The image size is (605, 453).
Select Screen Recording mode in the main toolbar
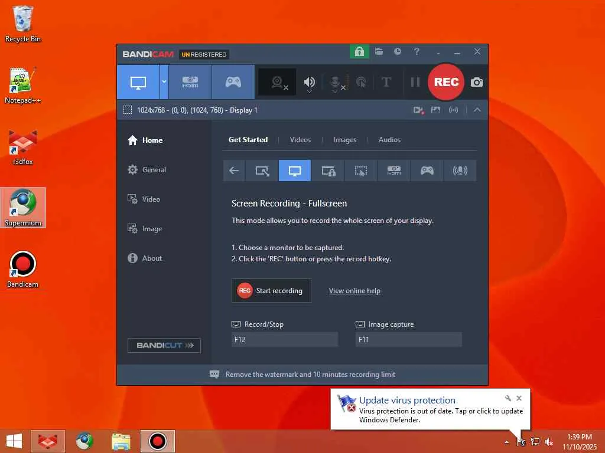[x=138, y=82]
